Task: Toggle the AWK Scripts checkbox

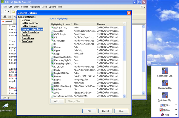Action: 52,34
